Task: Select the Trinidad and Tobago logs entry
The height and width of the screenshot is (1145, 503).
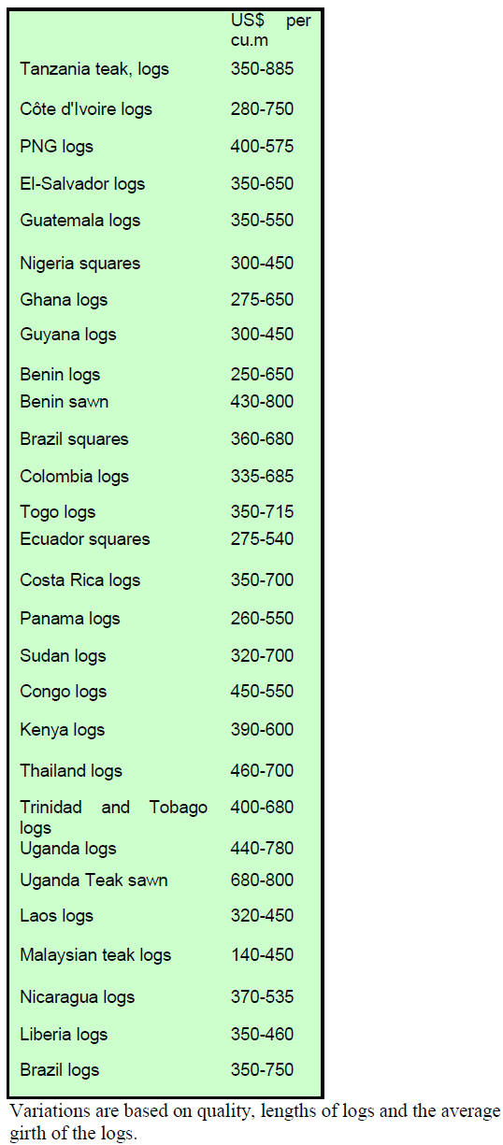Action: [x=114, y=817]
